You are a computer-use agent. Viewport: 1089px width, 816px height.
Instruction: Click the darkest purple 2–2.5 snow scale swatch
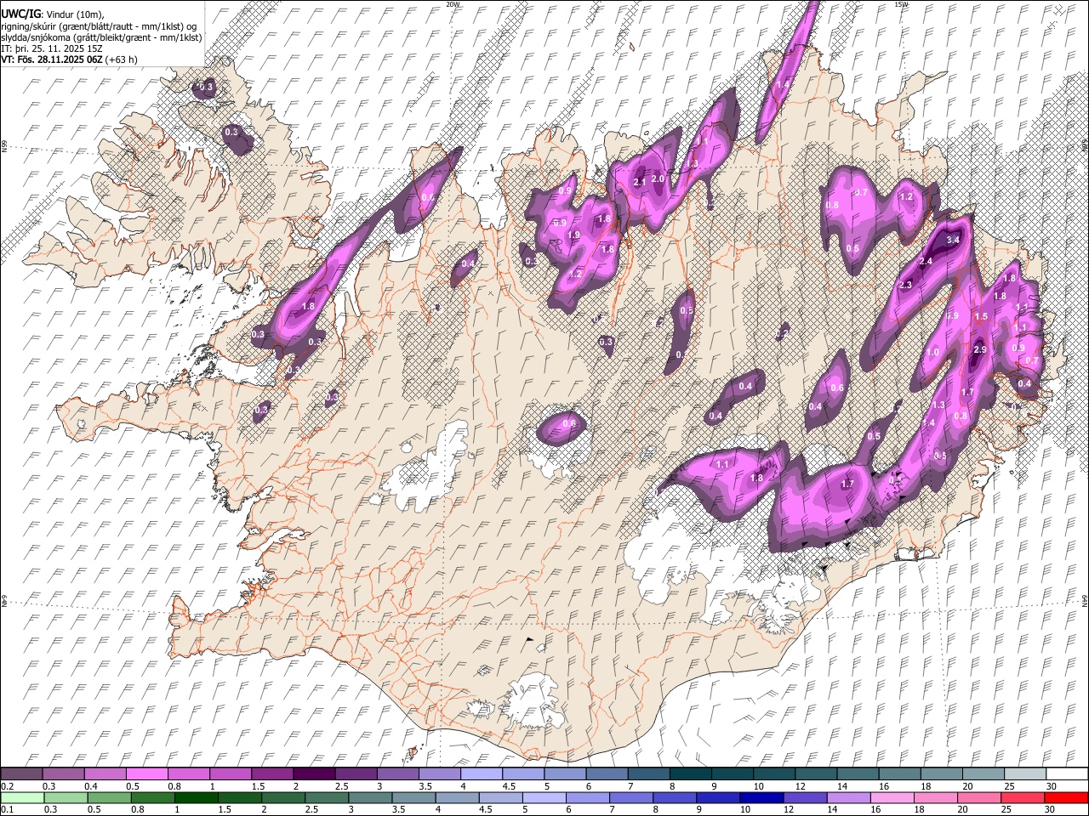313,774
